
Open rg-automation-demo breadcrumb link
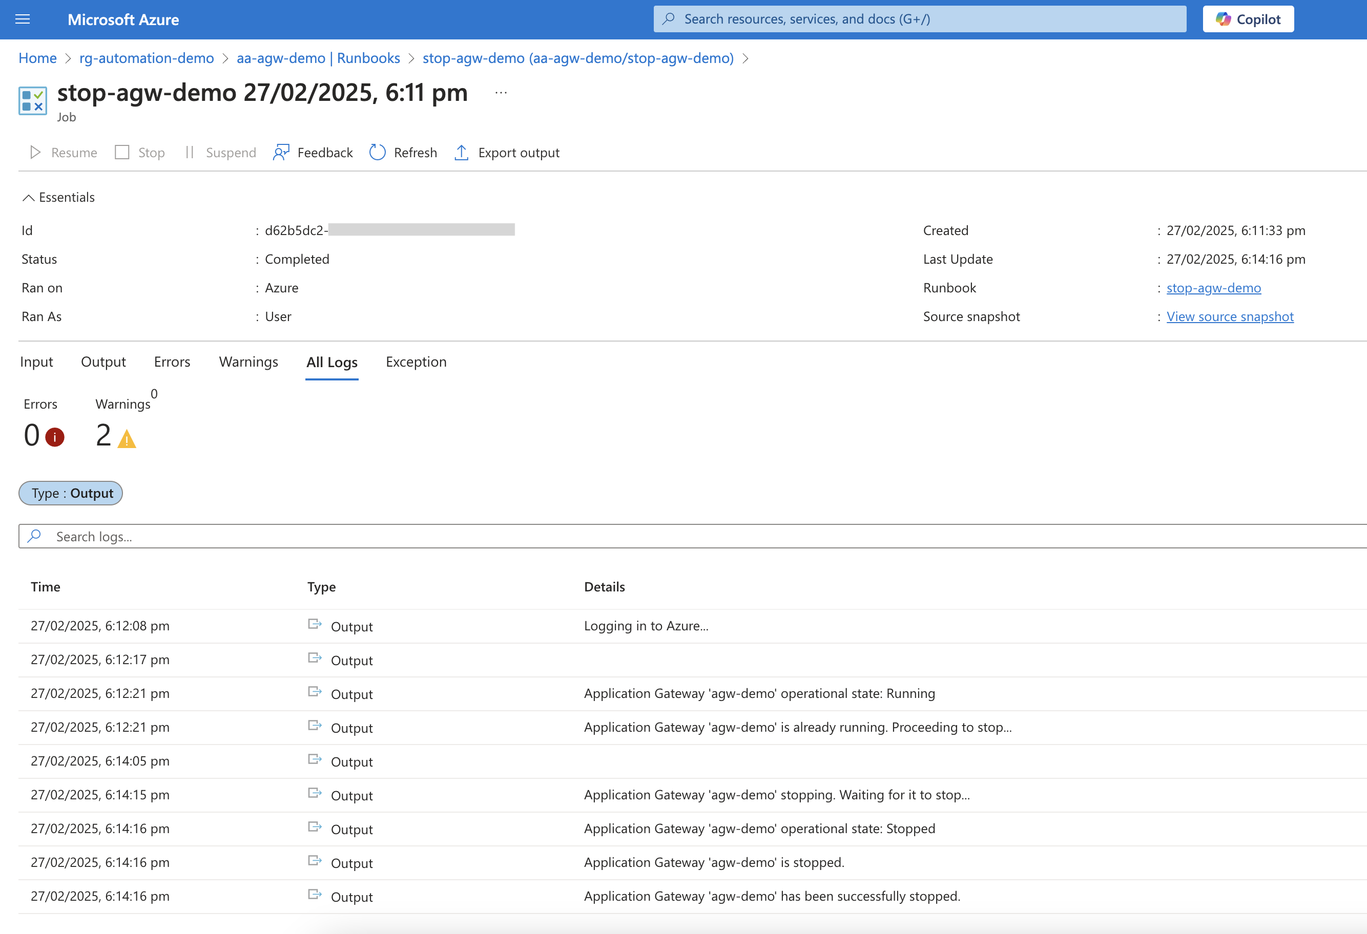147,58
